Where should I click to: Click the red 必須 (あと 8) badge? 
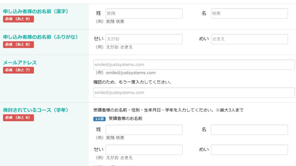pos(18,45)
